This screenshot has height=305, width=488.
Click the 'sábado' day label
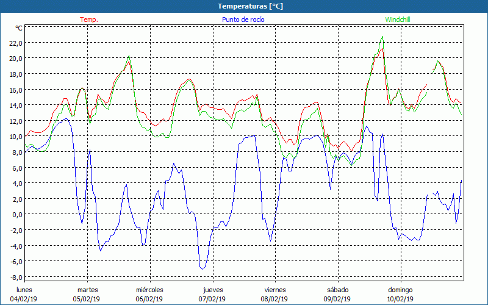coord(338,290)
